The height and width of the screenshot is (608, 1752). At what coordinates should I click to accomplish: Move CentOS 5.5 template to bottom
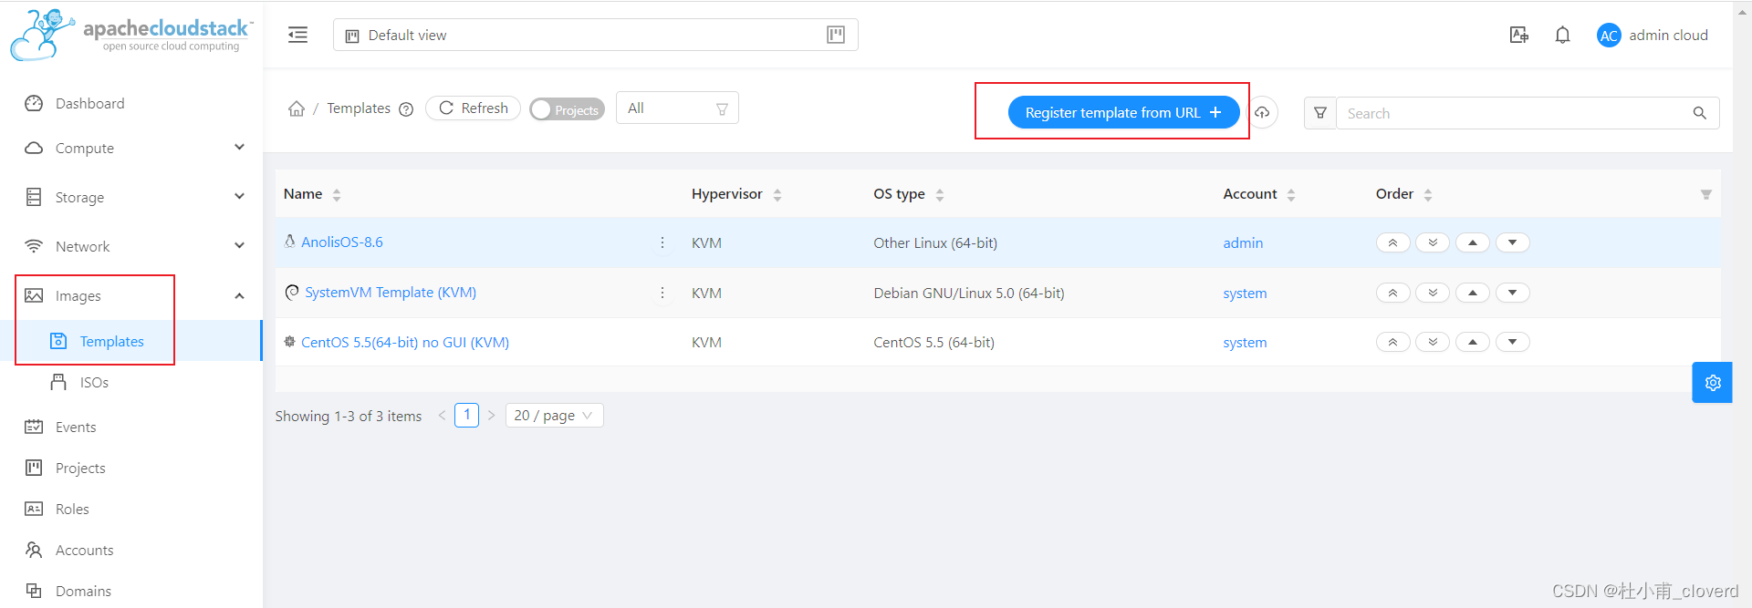pos(1433,342)
